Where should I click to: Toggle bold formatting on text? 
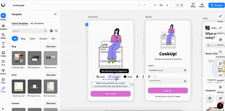pos(137,77)
